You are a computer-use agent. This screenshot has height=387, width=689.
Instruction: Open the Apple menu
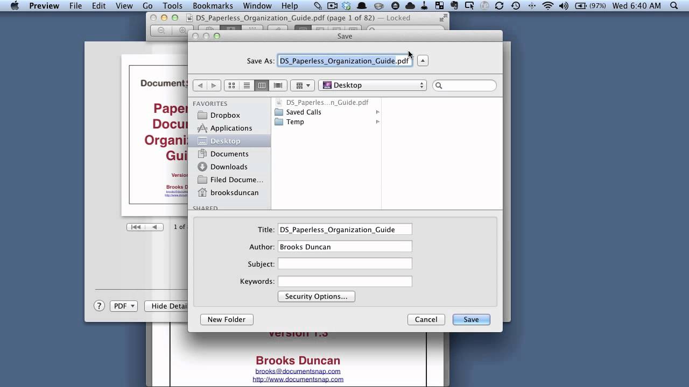15,6
